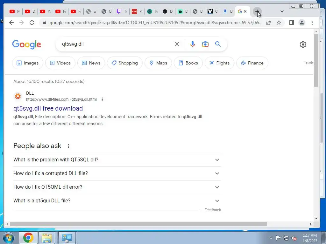The height and width of the screenshot is (244, 326).
Task: Expand 'What is a qt5gui DLL file?'
Action: tap(117, 201)
